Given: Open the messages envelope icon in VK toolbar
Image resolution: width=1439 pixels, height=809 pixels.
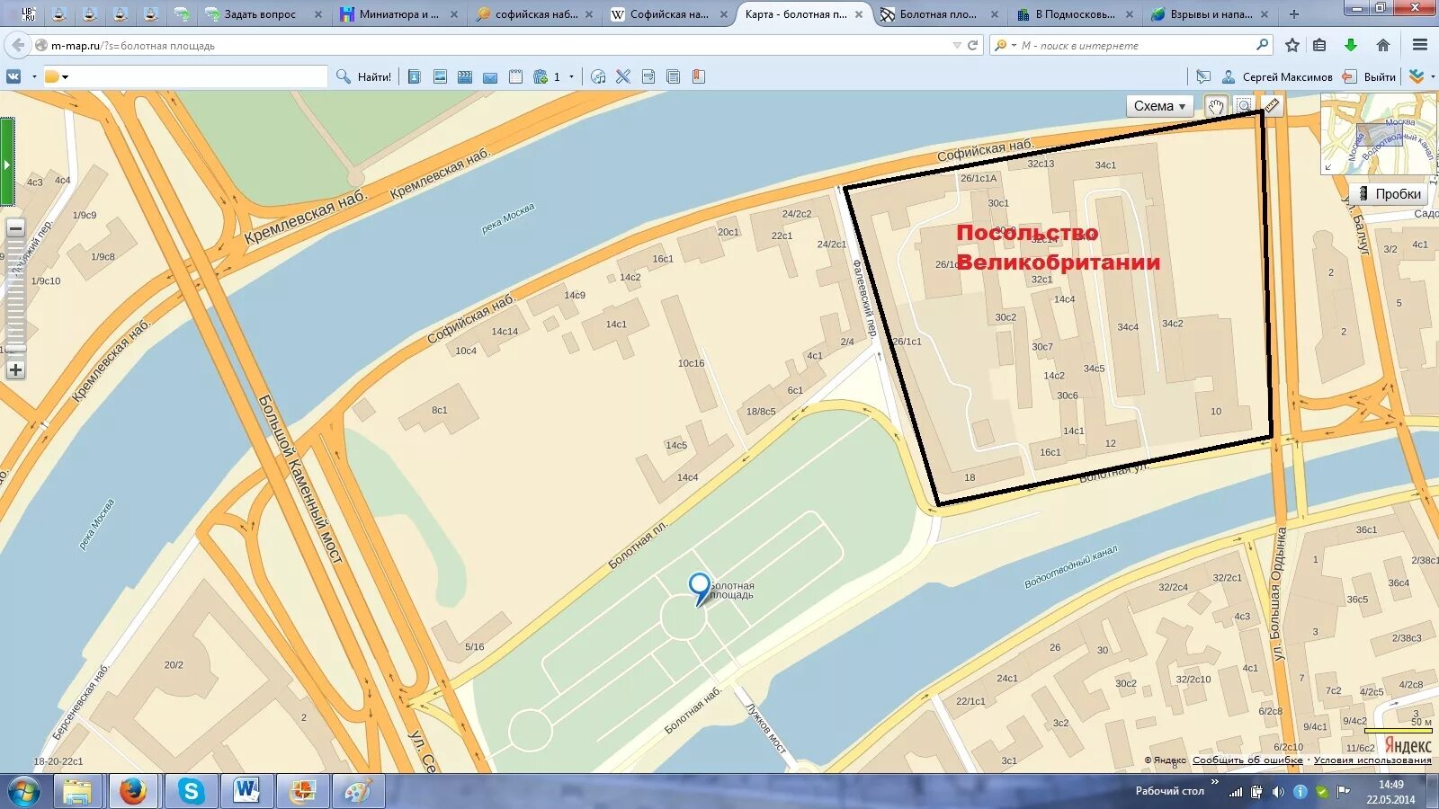Looking at the screenshot, I should (490, 77).
